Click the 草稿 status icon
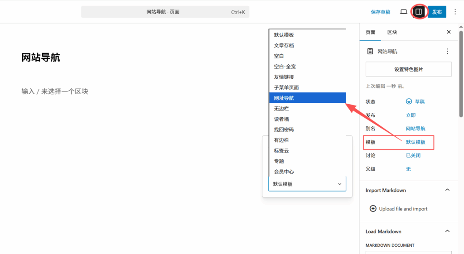Image resolution: width=464 pixels, height=254 pixels. [409, 102]
